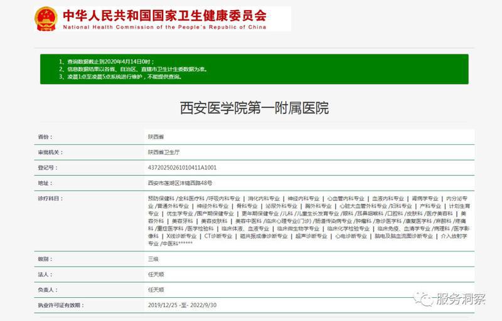Click the 三级 hospital level value
Screen dimensions: 502x321
tap(153, 258)
